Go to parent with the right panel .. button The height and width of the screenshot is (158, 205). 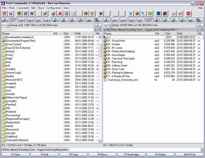(202, 25)
